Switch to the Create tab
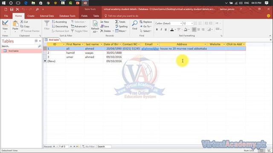The height and width of the screenshot is (153, 273). [31, 16]
